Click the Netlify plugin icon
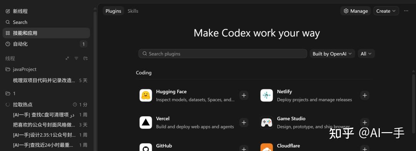This screenshot has height=151, width=416. (267, 95)
